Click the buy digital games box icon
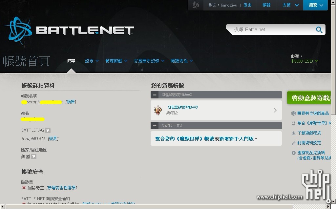This screenshot has width=336, height=209. (293, 114)
